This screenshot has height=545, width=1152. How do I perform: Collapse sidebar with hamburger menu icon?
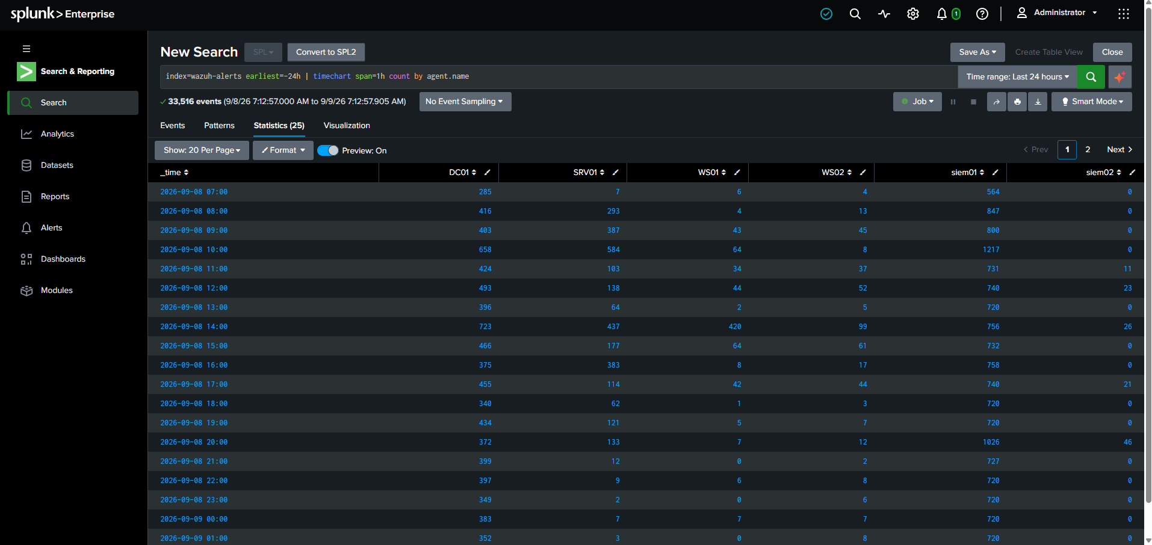(x=26, y=49)
